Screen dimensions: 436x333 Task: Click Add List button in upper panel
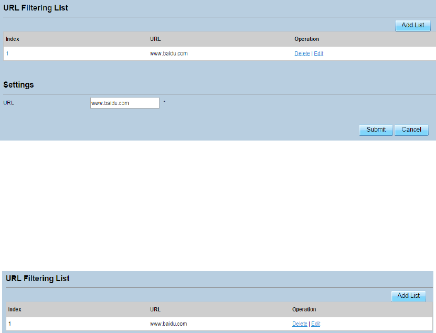(x=412, y=25)
